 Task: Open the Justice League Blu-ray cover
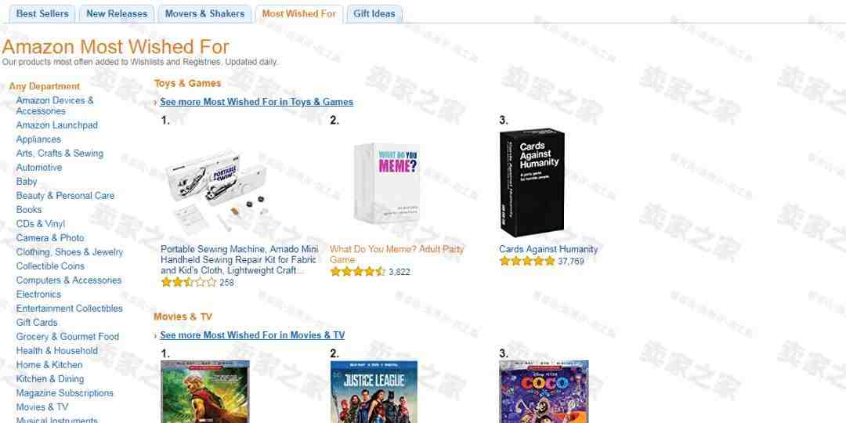click(374, 392)
